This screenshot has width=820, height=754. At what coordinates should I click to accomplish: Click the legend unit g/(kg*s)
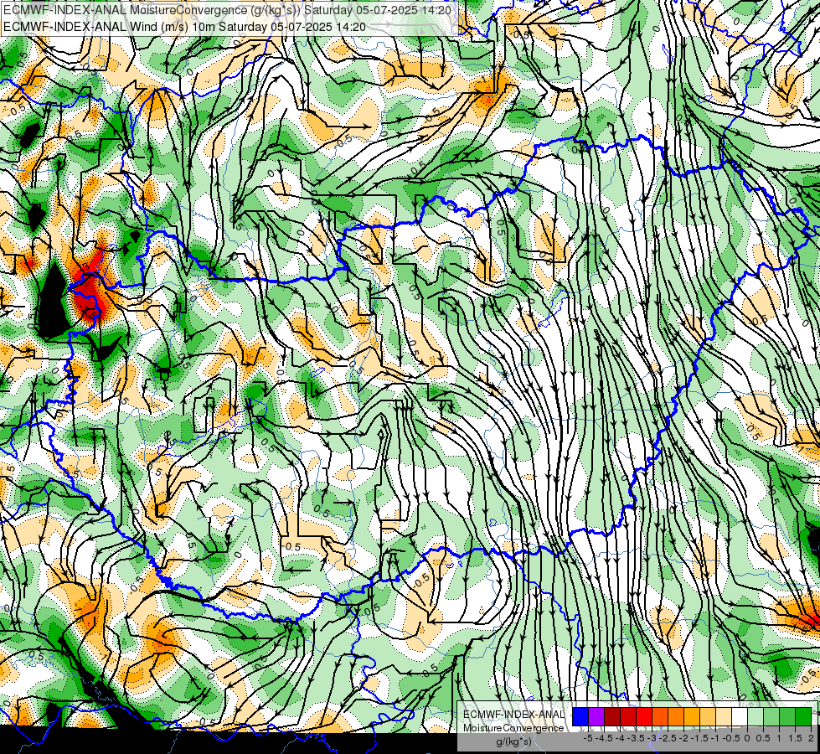tap(514, 741)
